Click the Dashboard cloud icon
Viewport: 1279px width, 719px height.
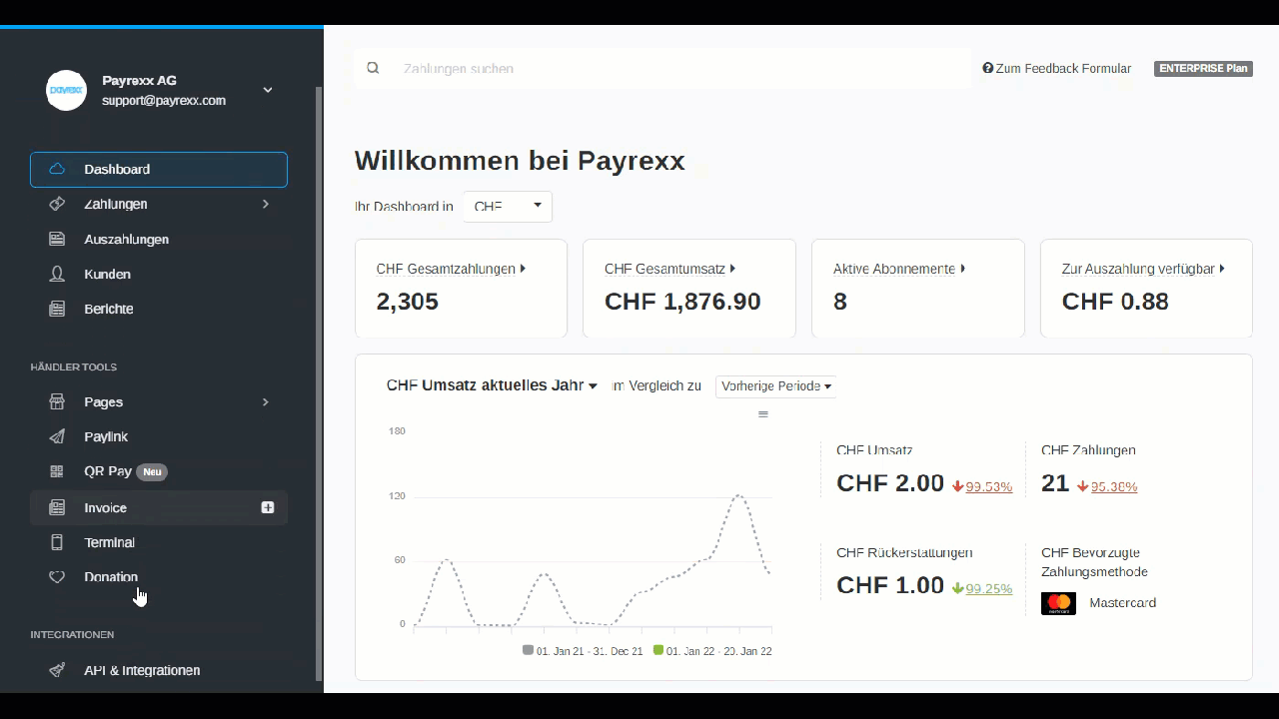[x=57, y=170]
